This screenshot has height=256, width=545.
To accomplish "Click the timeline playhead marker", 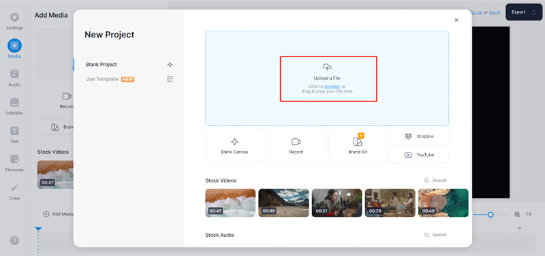I will pos(38,229).
